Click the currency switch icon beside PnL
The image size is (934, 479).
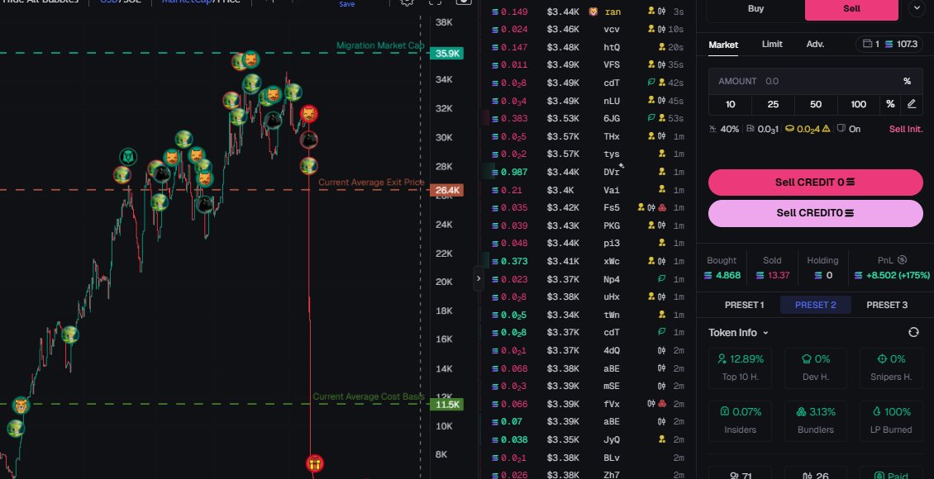pyautogui.click(x=902, y=260)
